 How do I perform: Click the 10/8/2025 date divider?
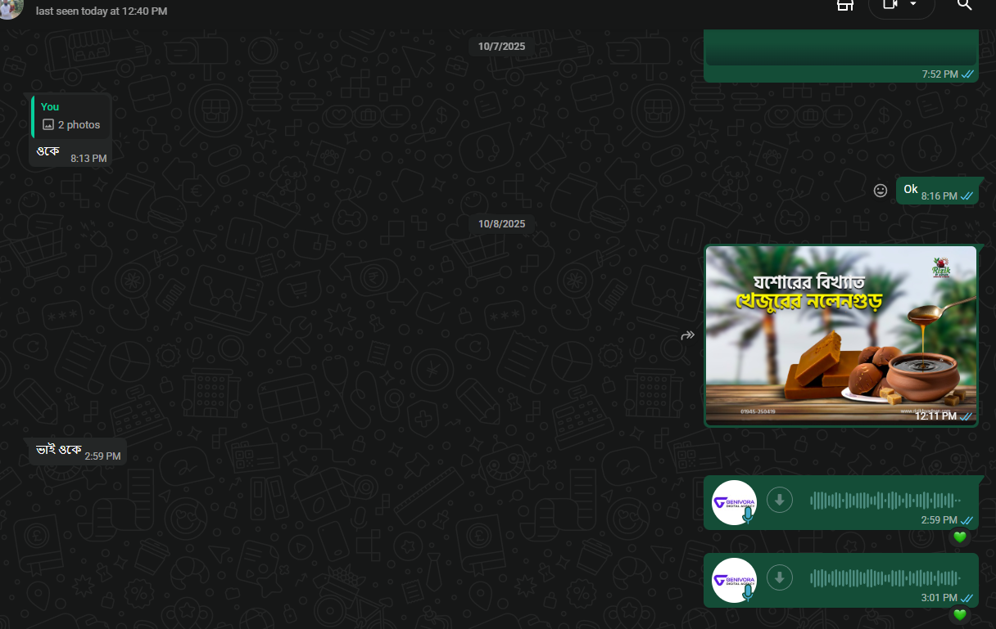pos(500,223)
